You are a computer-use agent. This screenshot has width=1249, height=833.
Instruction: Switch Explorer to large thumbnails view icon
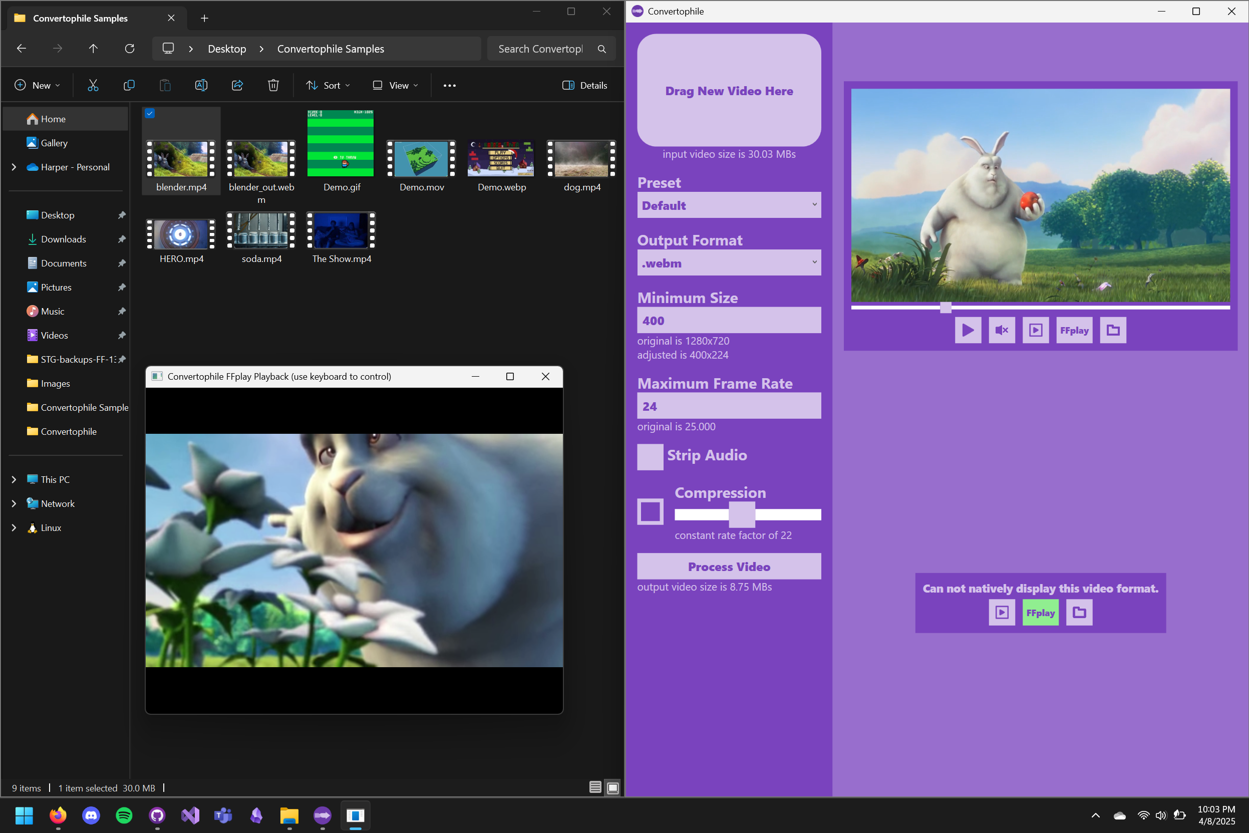pyautogui.click(x=613, y=787)
